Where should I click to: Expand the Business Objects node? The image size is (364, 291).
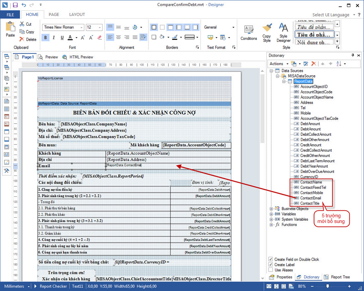click(271, 209)
